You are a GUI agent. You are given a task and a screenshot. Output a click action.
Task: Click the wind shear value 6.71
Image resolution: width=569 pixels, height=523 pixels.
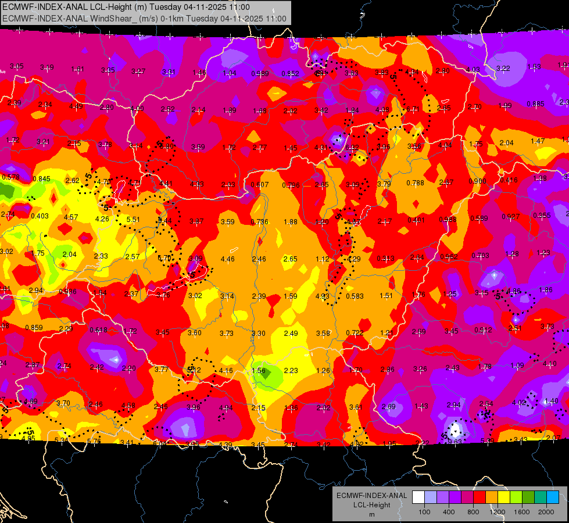pos(413,109)
